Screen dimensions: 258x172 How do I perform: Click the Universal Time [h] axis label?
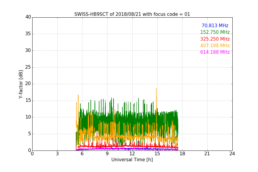click(x=132, y=160)
